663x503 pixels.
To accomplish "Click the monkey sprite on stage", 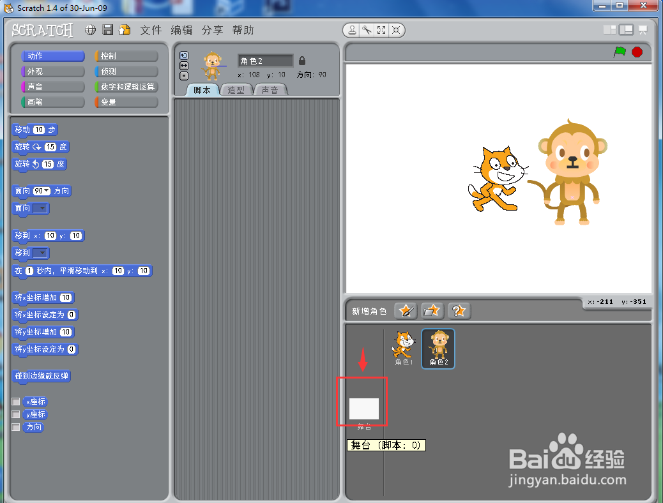I will point(568,172).
